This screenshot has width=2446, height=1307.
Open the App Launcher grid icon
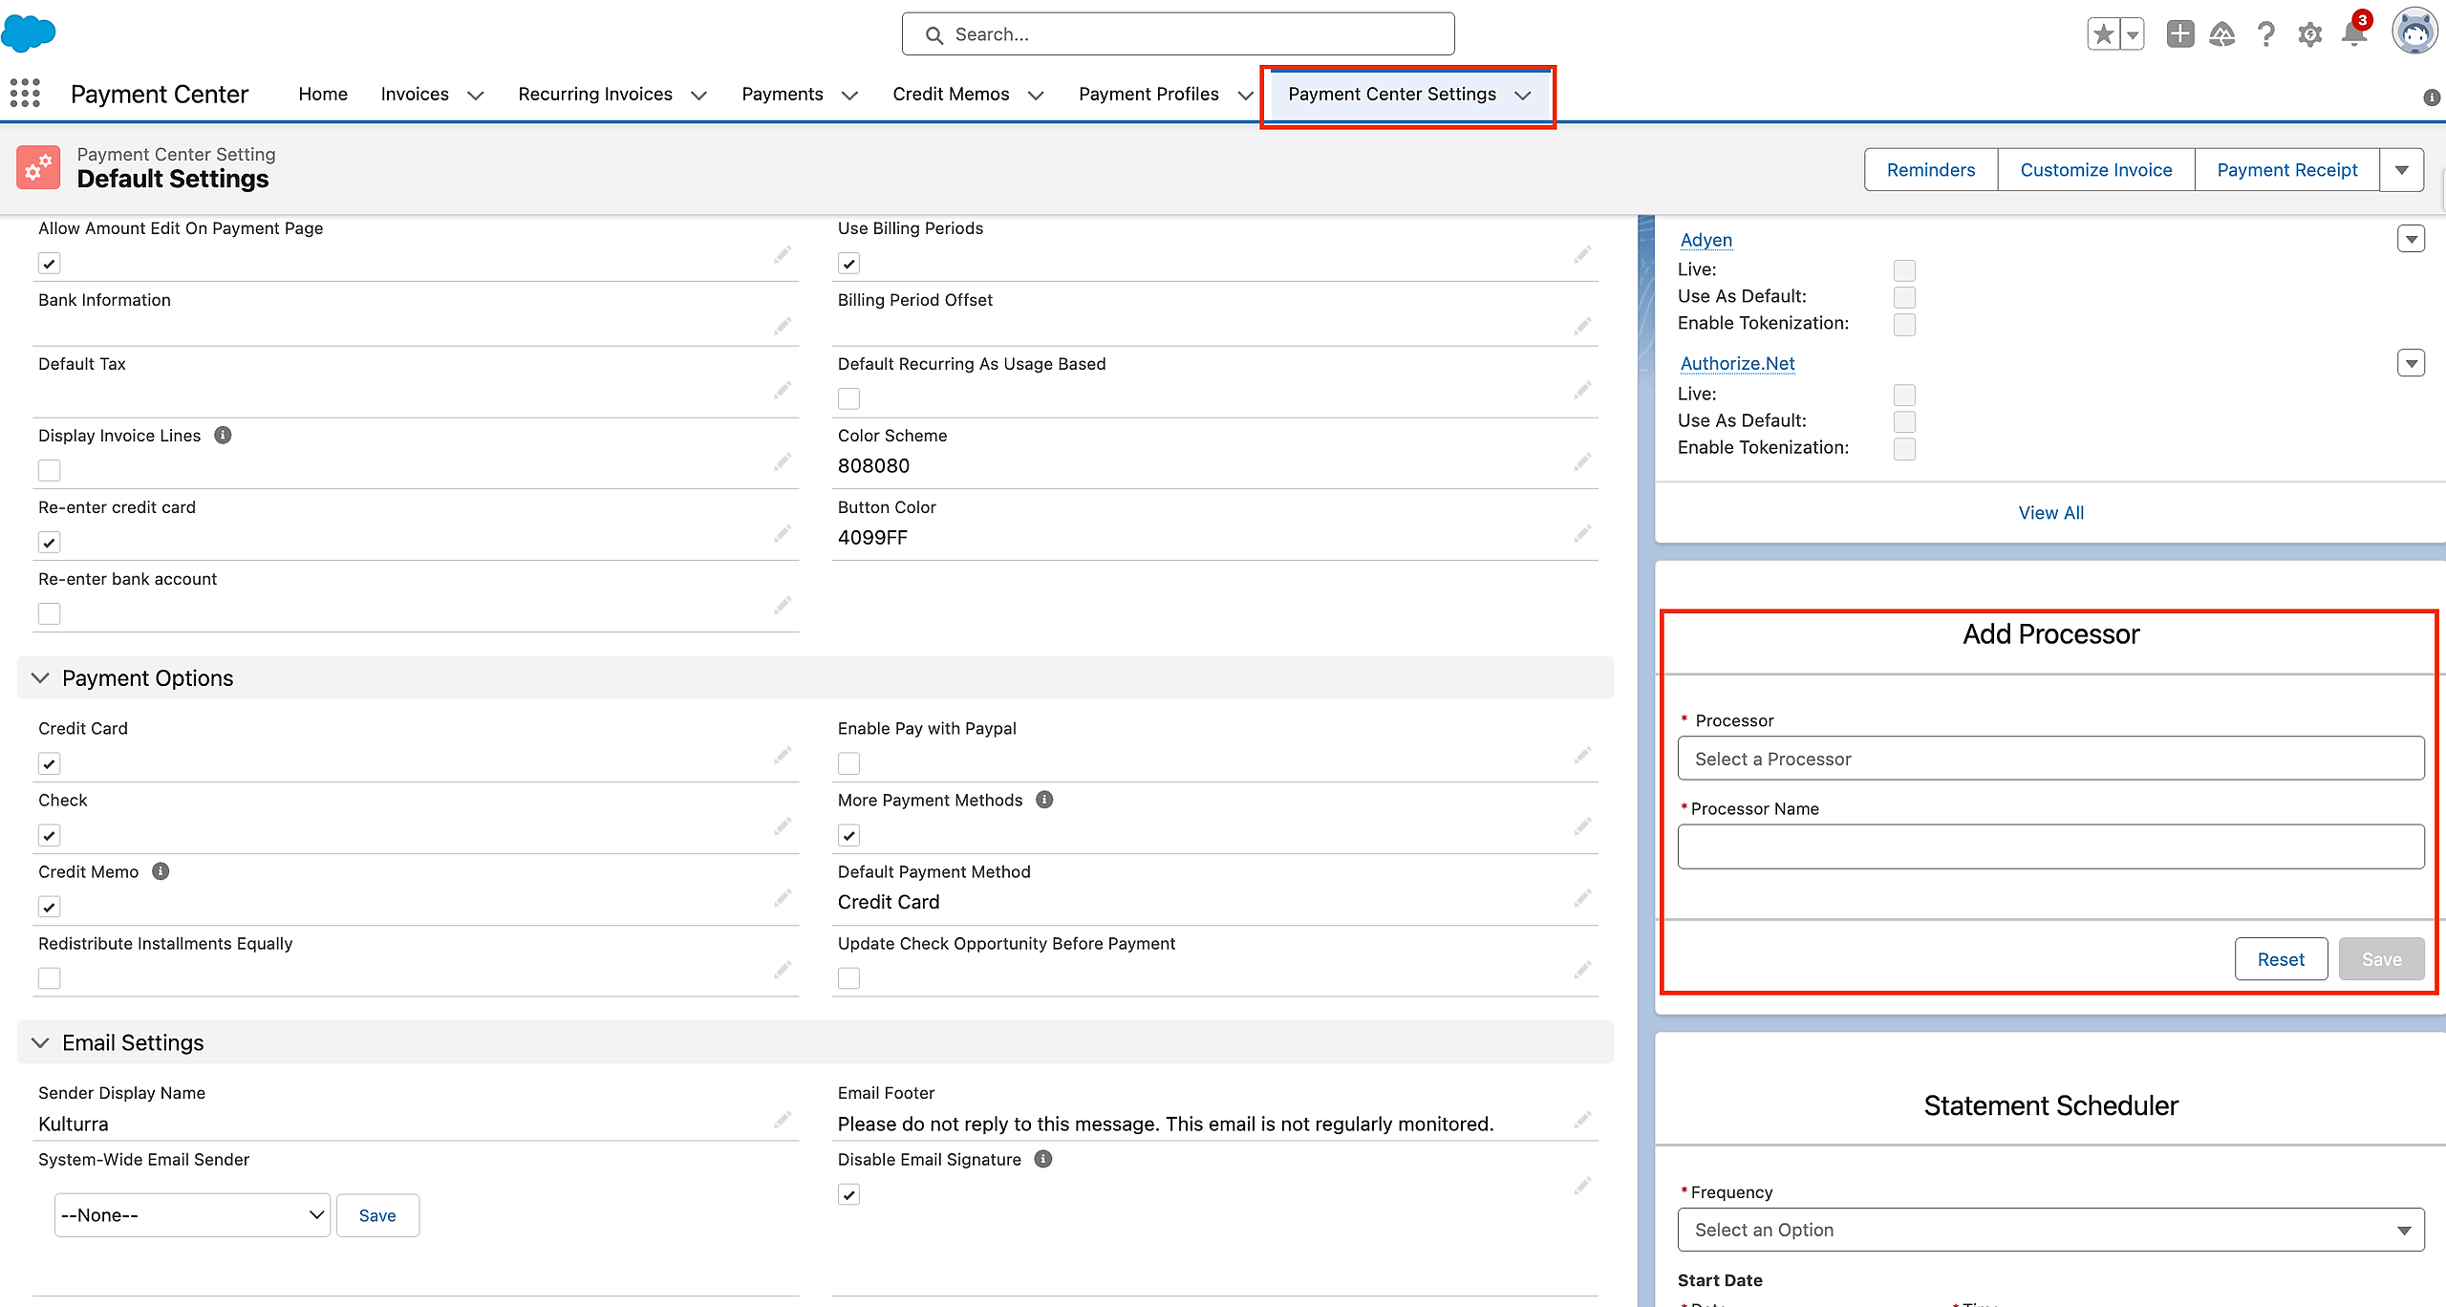point(25,94)
